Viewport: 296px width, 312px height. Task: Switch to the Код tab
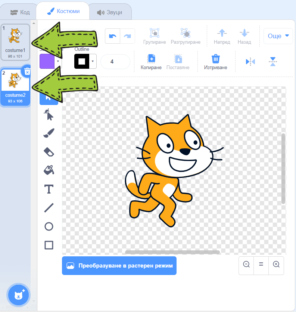(x=20, y=12)
